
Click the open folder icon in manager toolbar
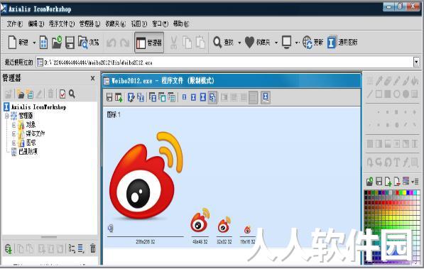tap(21, 94)
